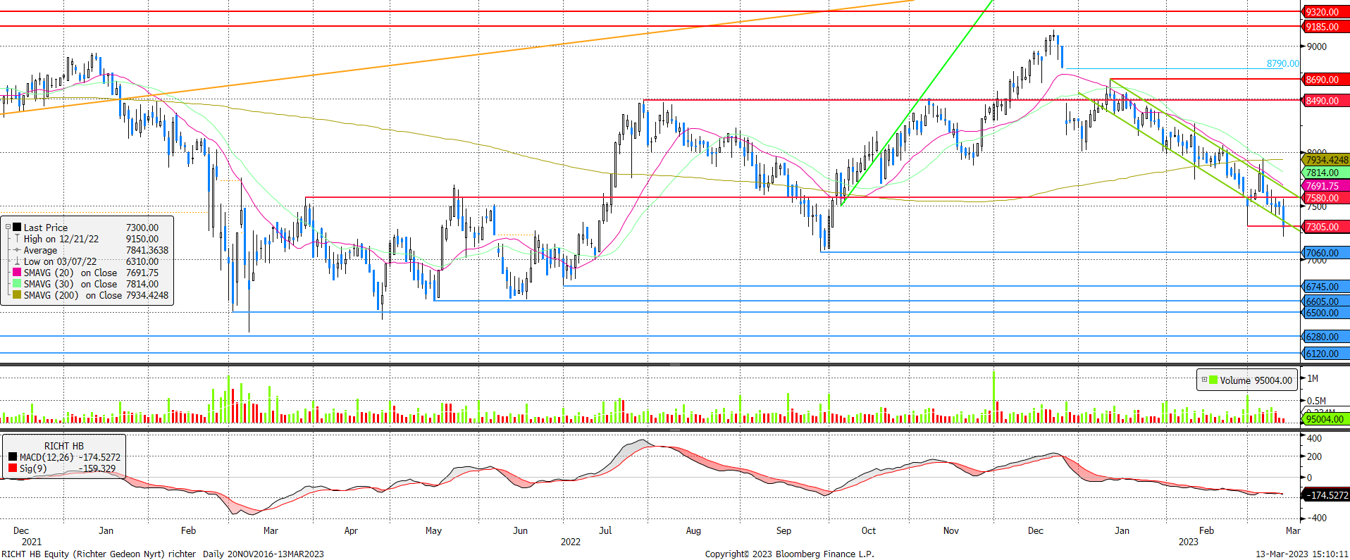Click the 8690.00 red price level tag

(1325, 80)
